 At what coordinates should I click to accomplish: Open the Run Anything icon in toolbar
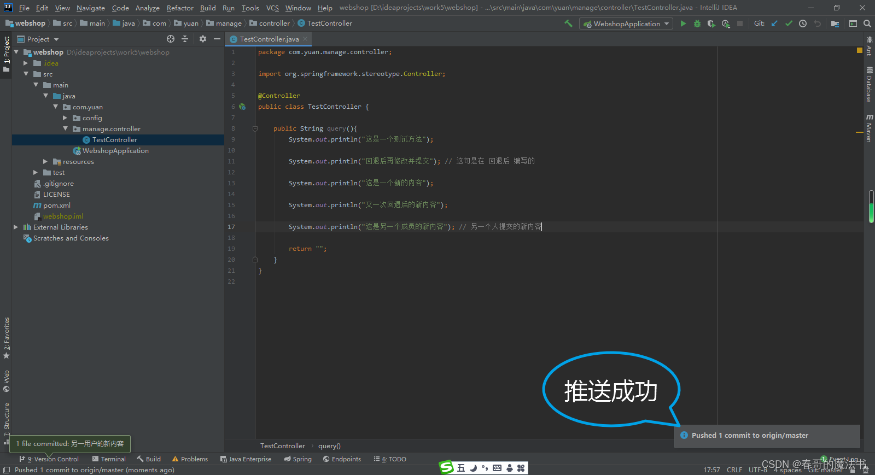click(853, 24)
